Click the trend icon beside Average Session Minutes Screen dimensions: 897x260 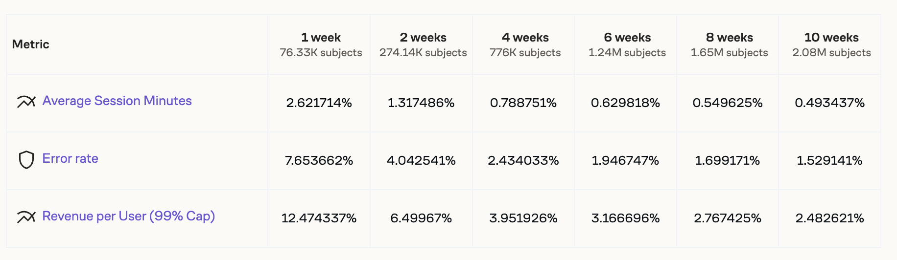tap(26, 101)
